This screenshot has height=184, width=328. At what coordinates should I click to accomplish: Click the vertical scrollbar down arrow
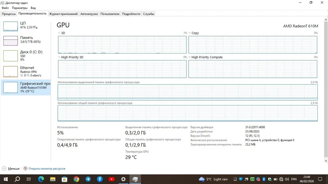(326, 161)
